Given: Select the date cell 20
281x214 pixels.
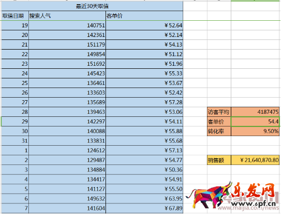Looking at the screenshot, I should pos(15,35).
